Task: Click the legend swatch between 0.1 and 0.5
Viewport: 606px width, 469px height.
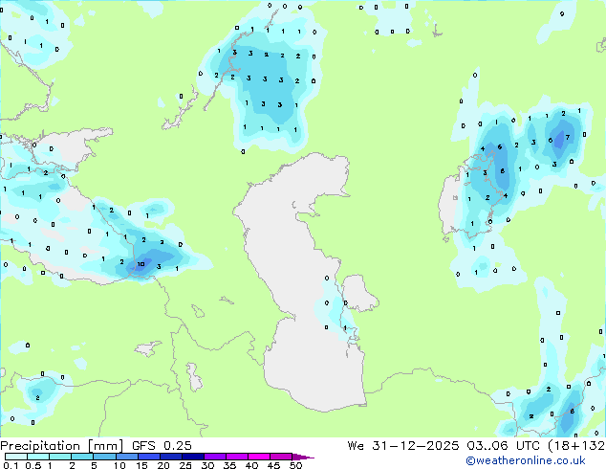Action: pos(16,457)
